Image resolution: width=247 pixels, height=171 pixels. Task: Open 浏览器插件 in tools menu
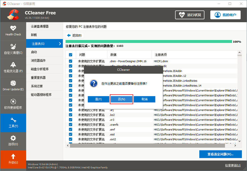44,60
